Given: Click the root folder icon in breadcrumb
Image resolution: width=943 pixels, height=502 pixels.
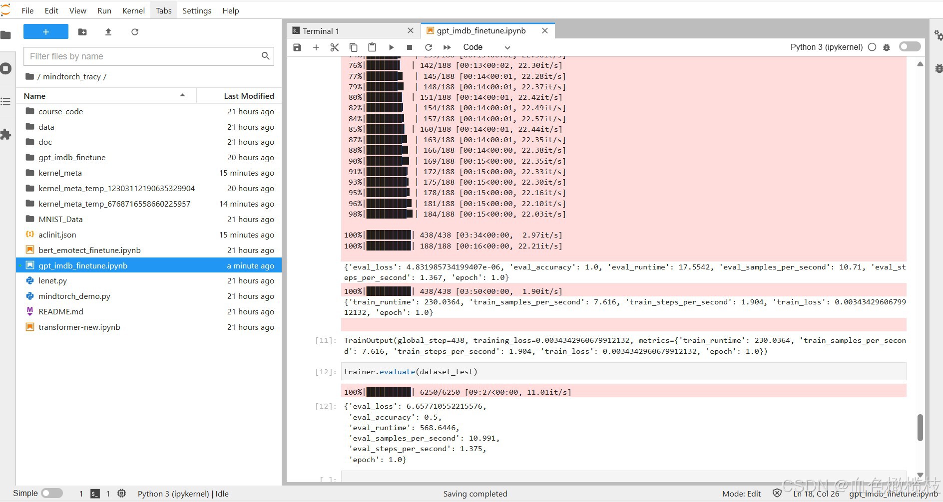Looking at the screenshot, I should pyautogui.click(x=29, y=76).
